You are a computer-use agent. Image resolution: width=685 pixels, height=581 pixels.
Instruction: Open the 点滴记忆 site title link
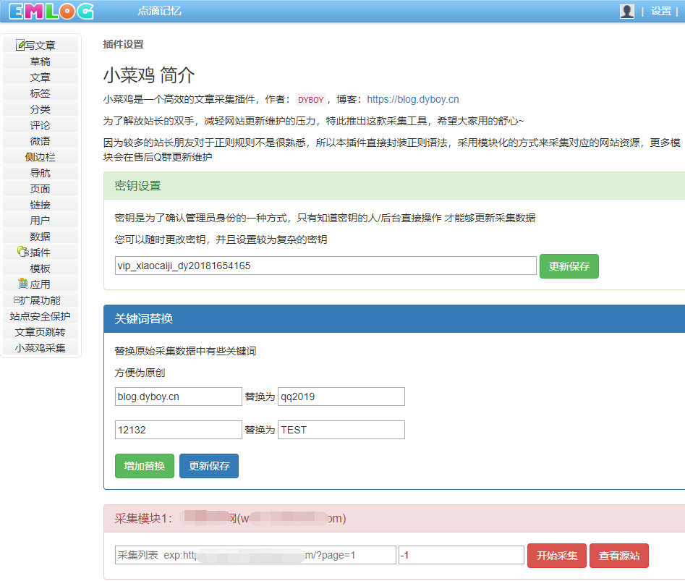[x=159, y=11]
